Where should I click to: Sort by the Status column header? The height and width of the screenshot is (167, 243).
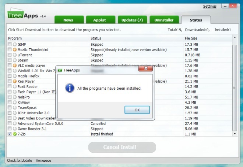[x=136, y=38]
